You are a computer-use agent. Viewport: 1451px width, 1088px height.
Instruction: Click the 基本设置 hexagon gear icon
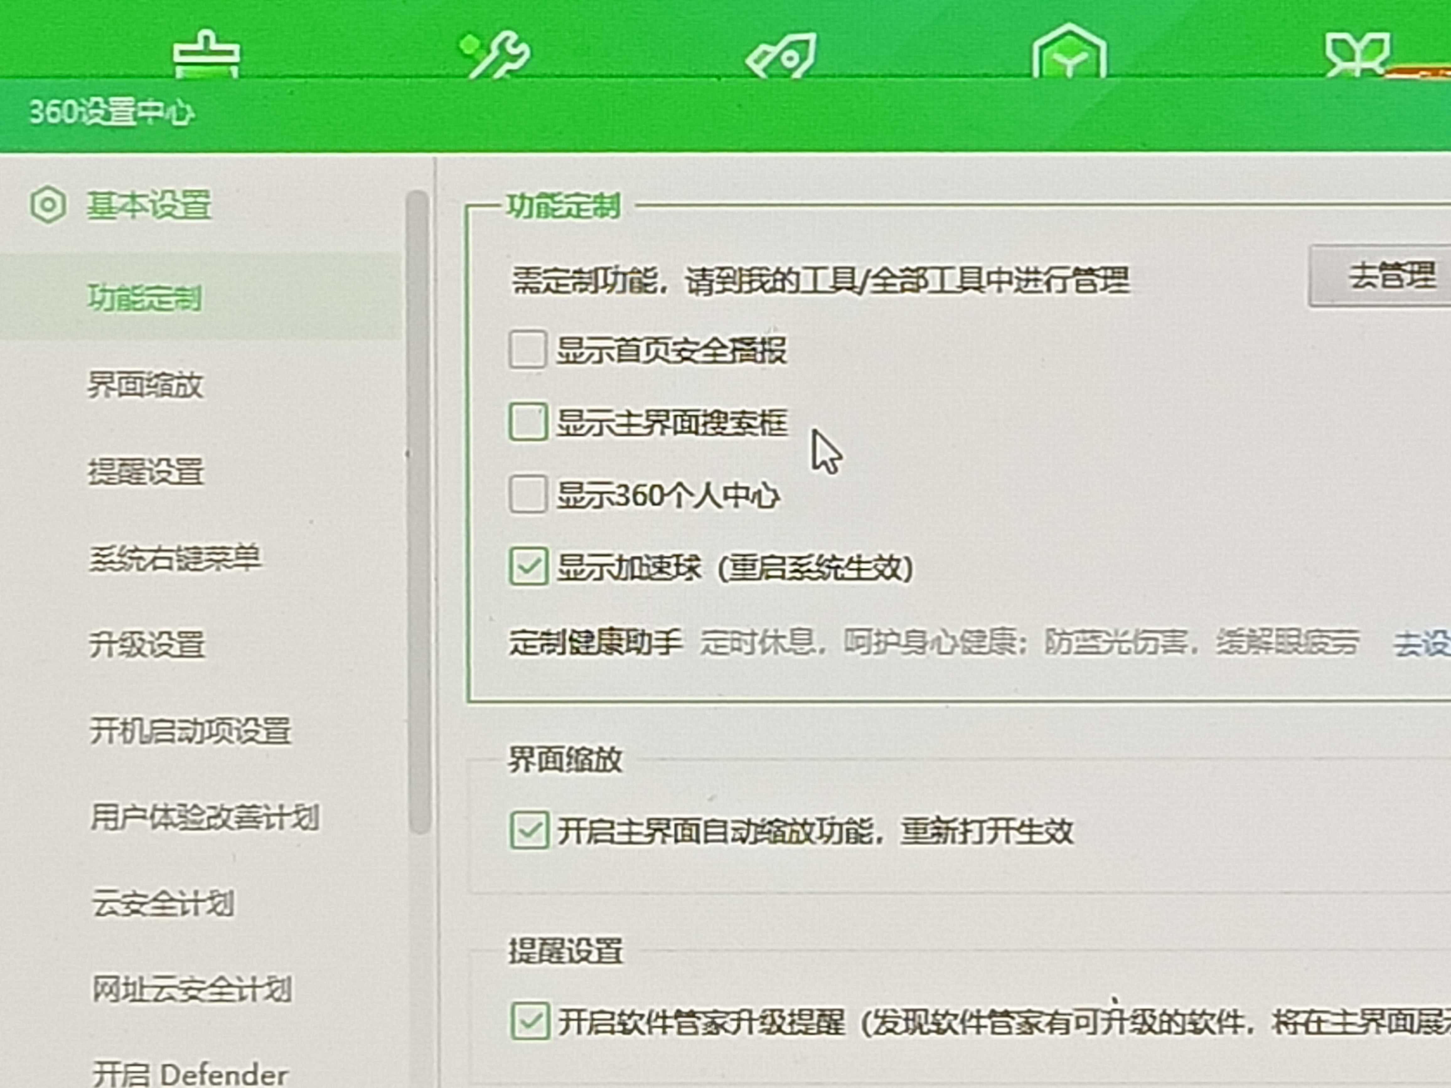pyautogui.click(x=48, y=205)
